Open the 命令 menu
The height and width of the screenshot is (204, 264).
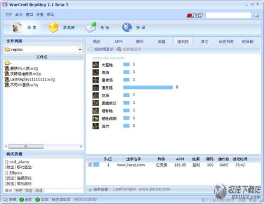point(19,15)
